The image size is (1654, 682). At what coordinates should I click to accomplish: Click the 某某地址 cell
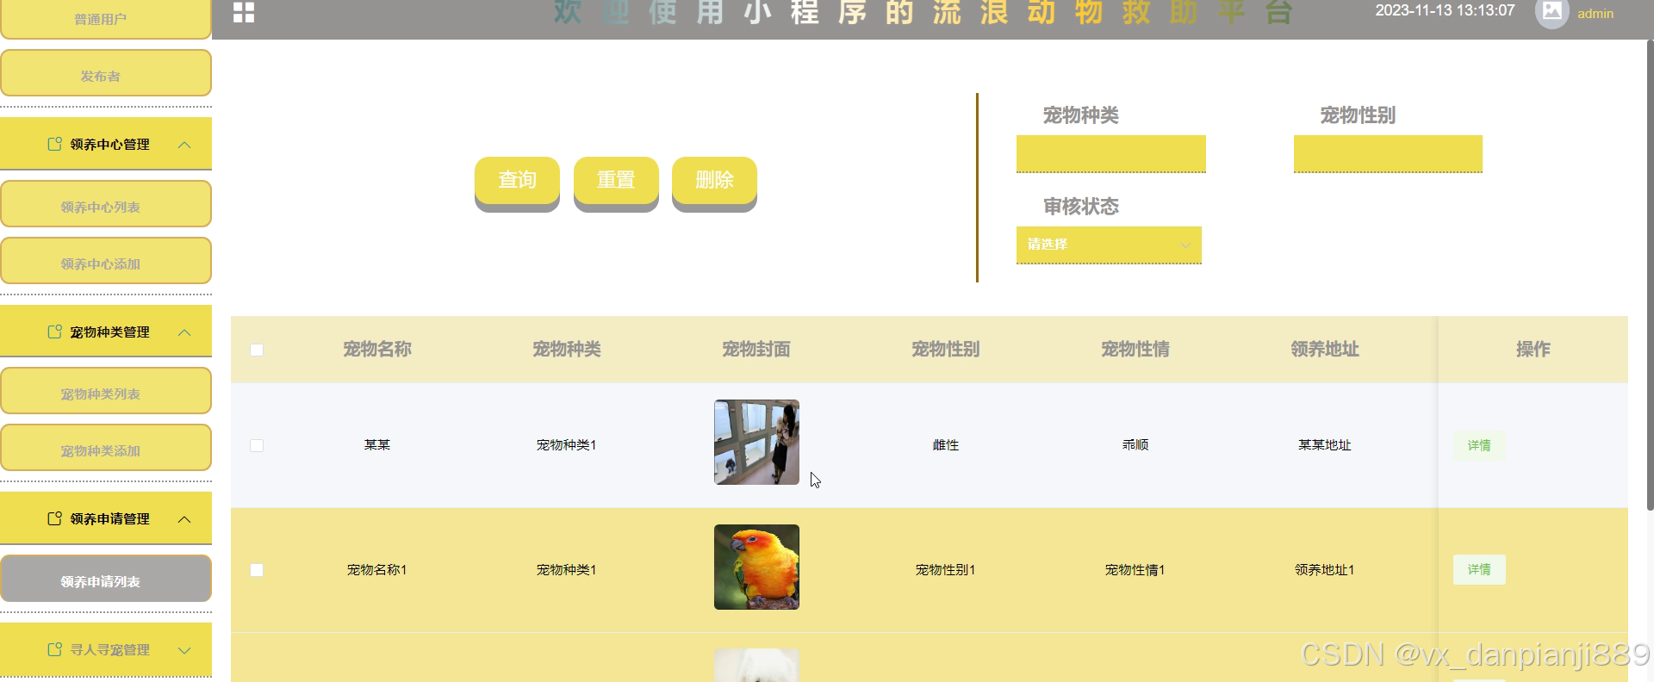[x=1325, y=445]
